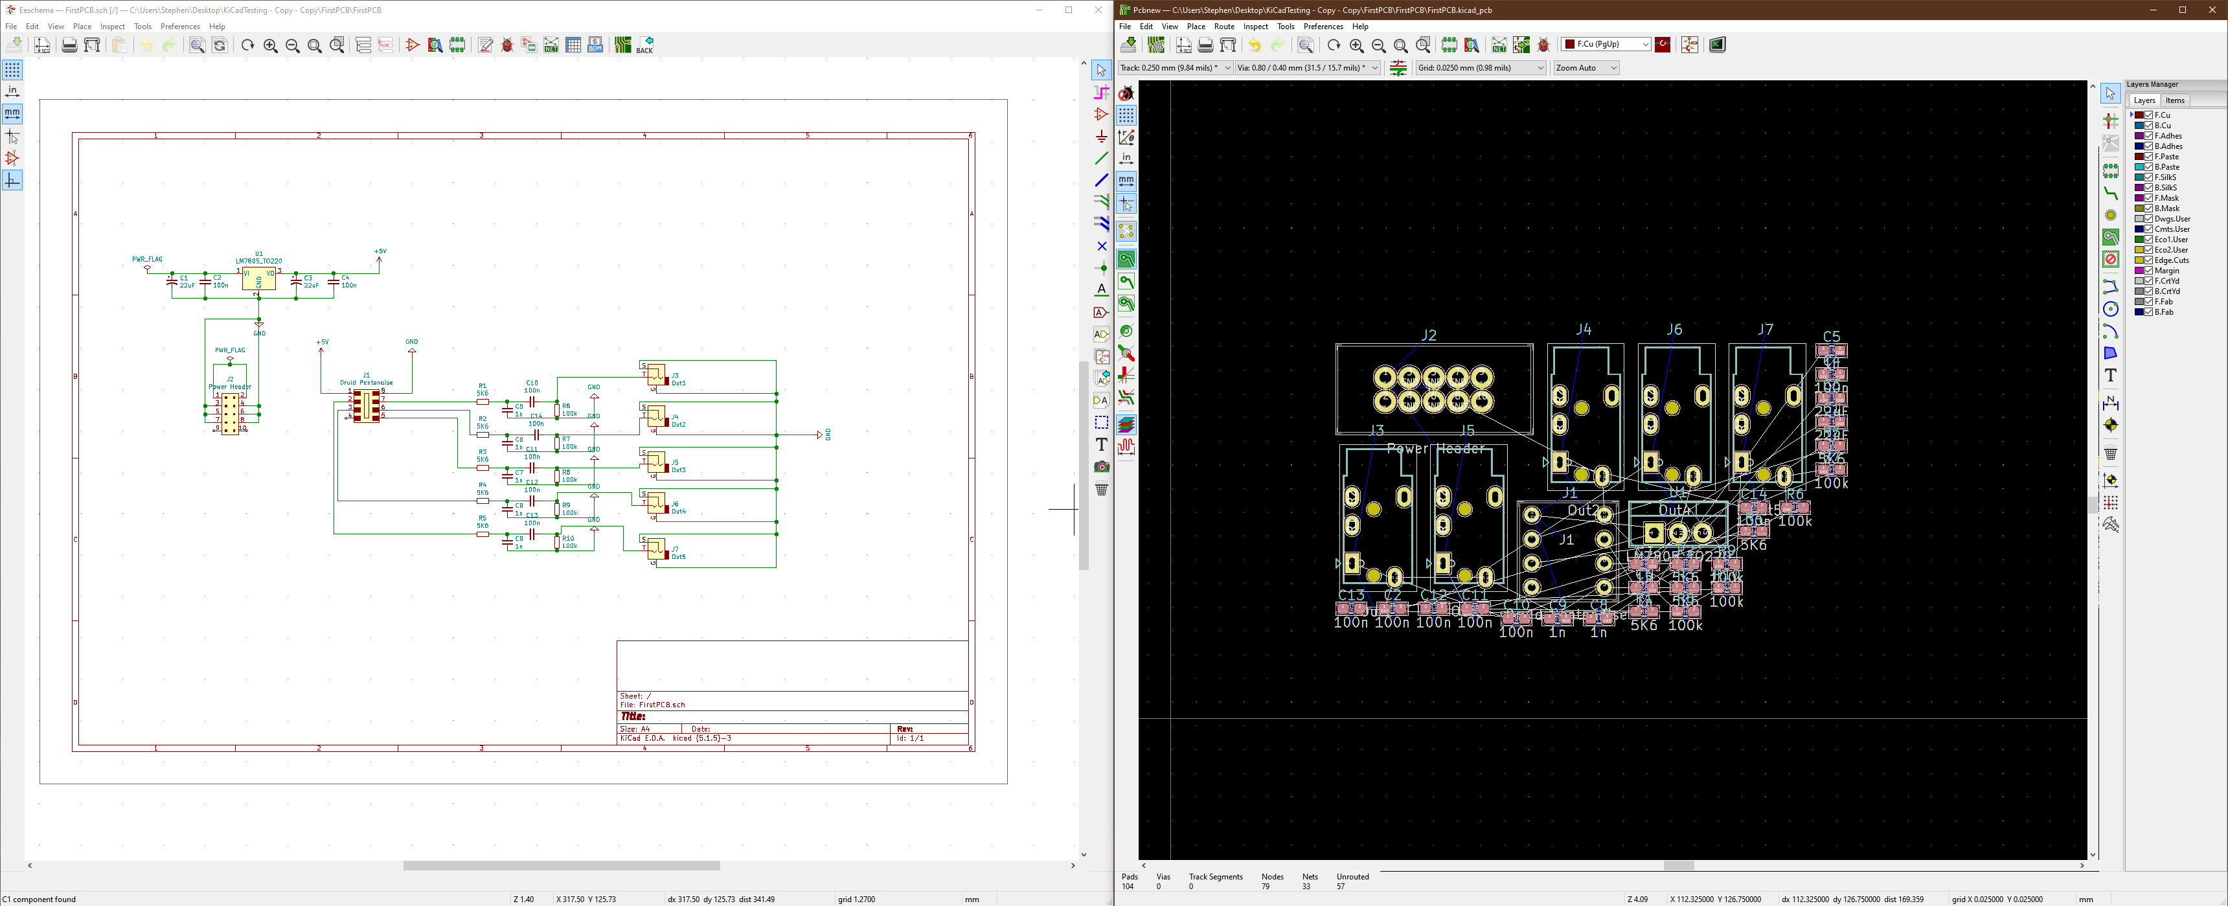This screenshot has height=906, width=2228.
Task: Run Design Rules Check ladybug in Pcbnew
Action: coord(1544,45)
